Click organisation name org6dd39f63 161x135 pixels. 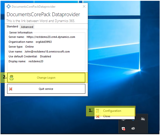(x=44, y=42)
